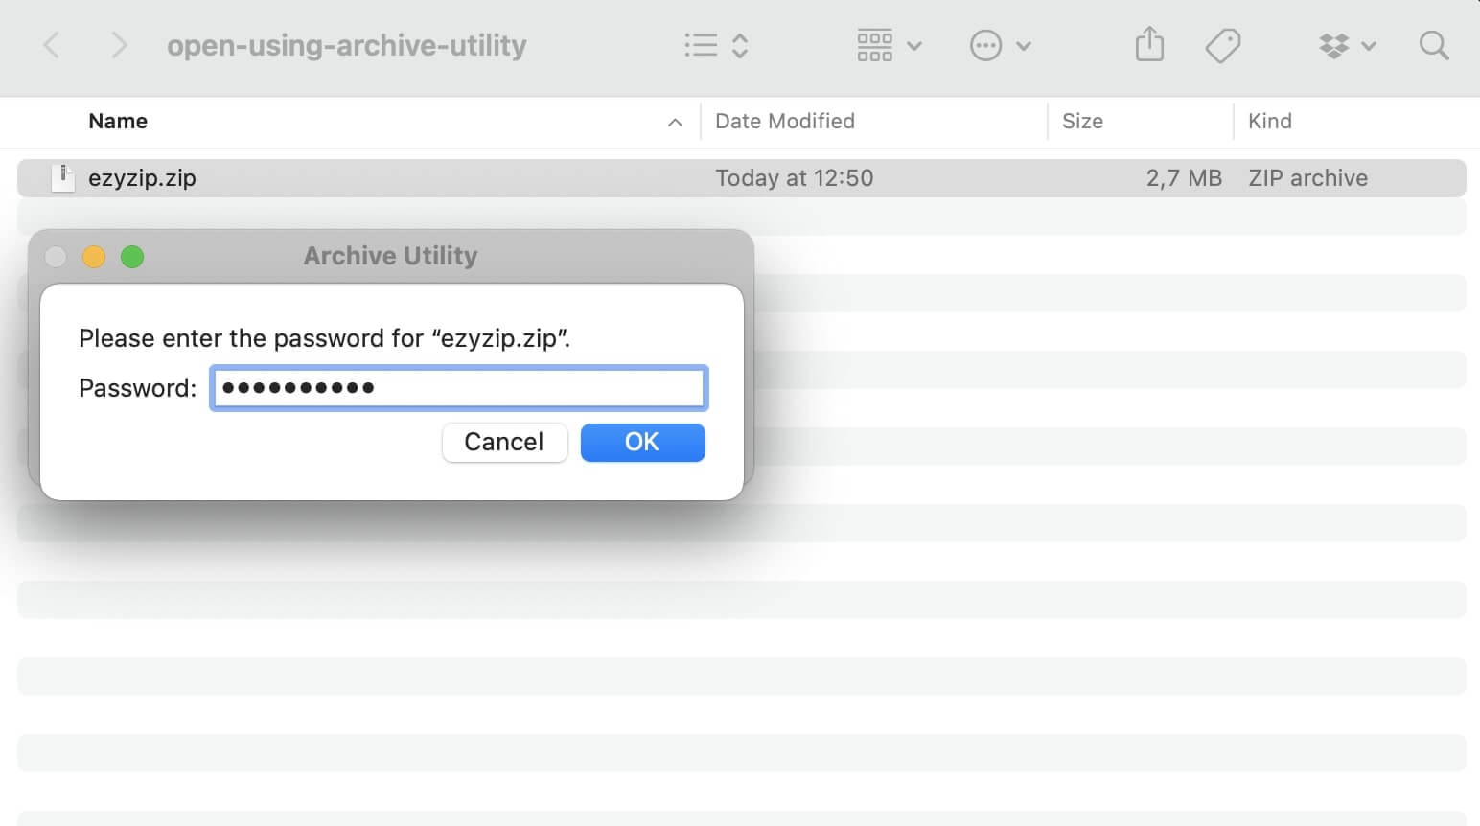Click the Tags icon in the toolbar
This screenshot has height=826, width=1480.
[x=1222, y=44]
